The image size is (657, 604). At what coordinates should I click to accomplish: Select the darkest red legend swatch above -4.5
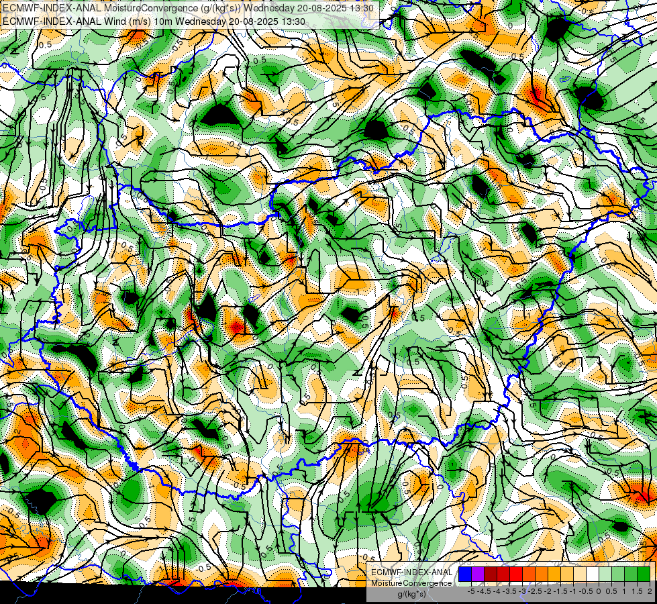491,574
